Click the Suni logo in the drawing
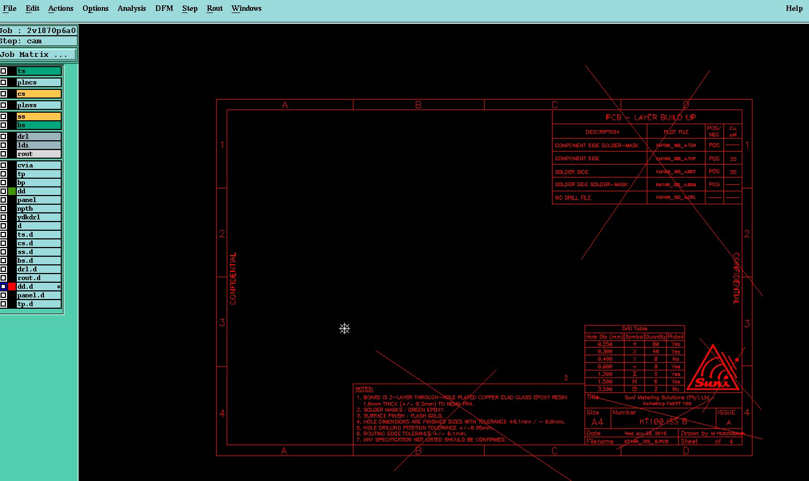The width and height of the screenshot is (809, 481). tap(712, 368)
